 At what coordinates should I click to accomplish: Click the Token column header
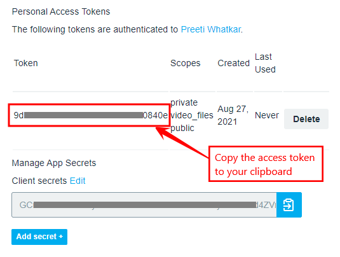pos(26,63)
